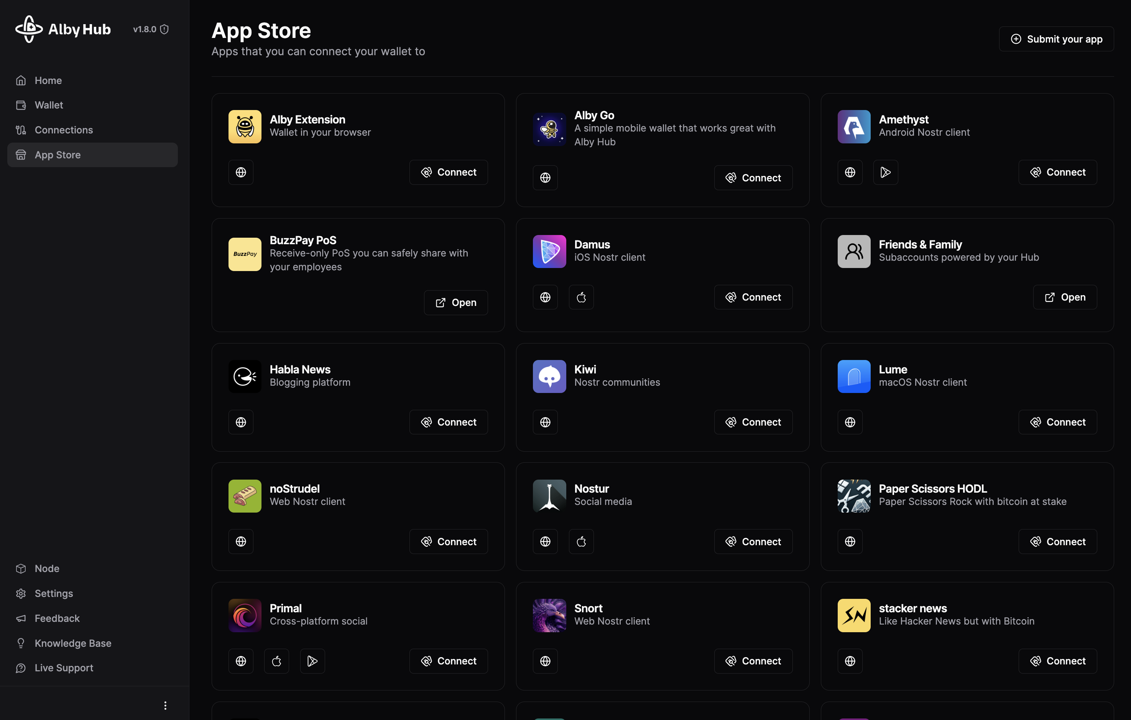The height and width of the screenshot is (720, 1131).
Task: Open Snort website globe icon
Action: point(545,661)
